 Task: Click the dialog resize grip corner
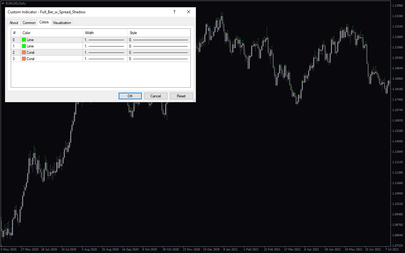(194, 100)
